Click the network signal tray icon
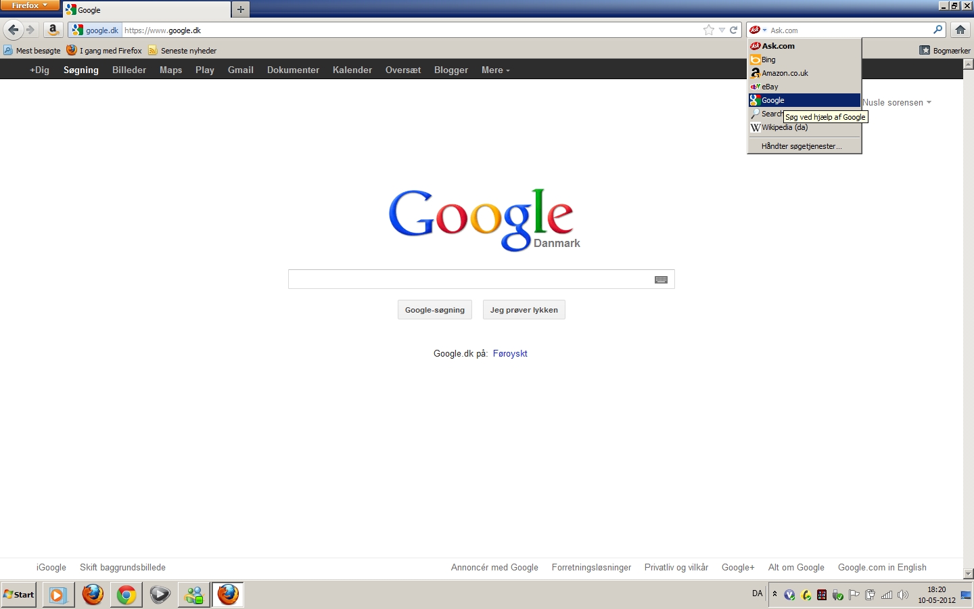Screen dimensions: 974x609 coord(886,595)
